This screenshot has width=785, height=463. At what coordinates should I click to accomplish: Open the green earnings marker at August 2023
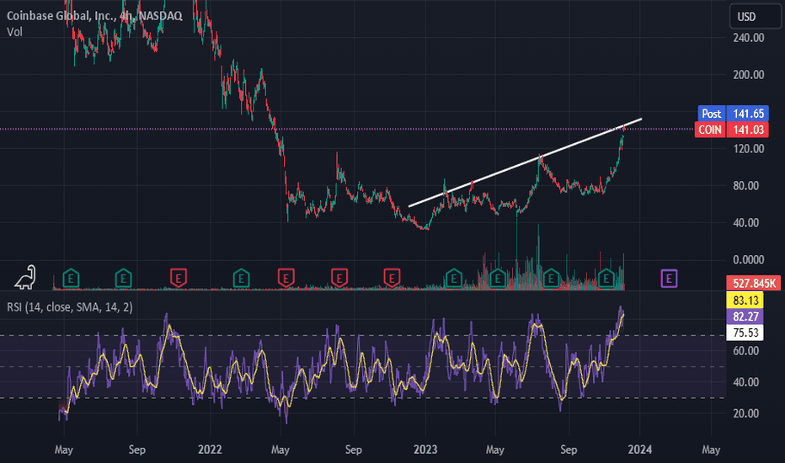tap(551, 278)
